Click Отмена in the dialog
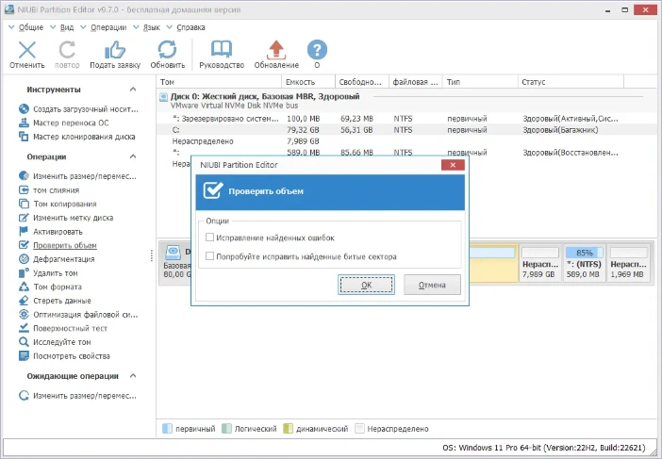The height and width of the screenshot is (459, 662). 432,285
